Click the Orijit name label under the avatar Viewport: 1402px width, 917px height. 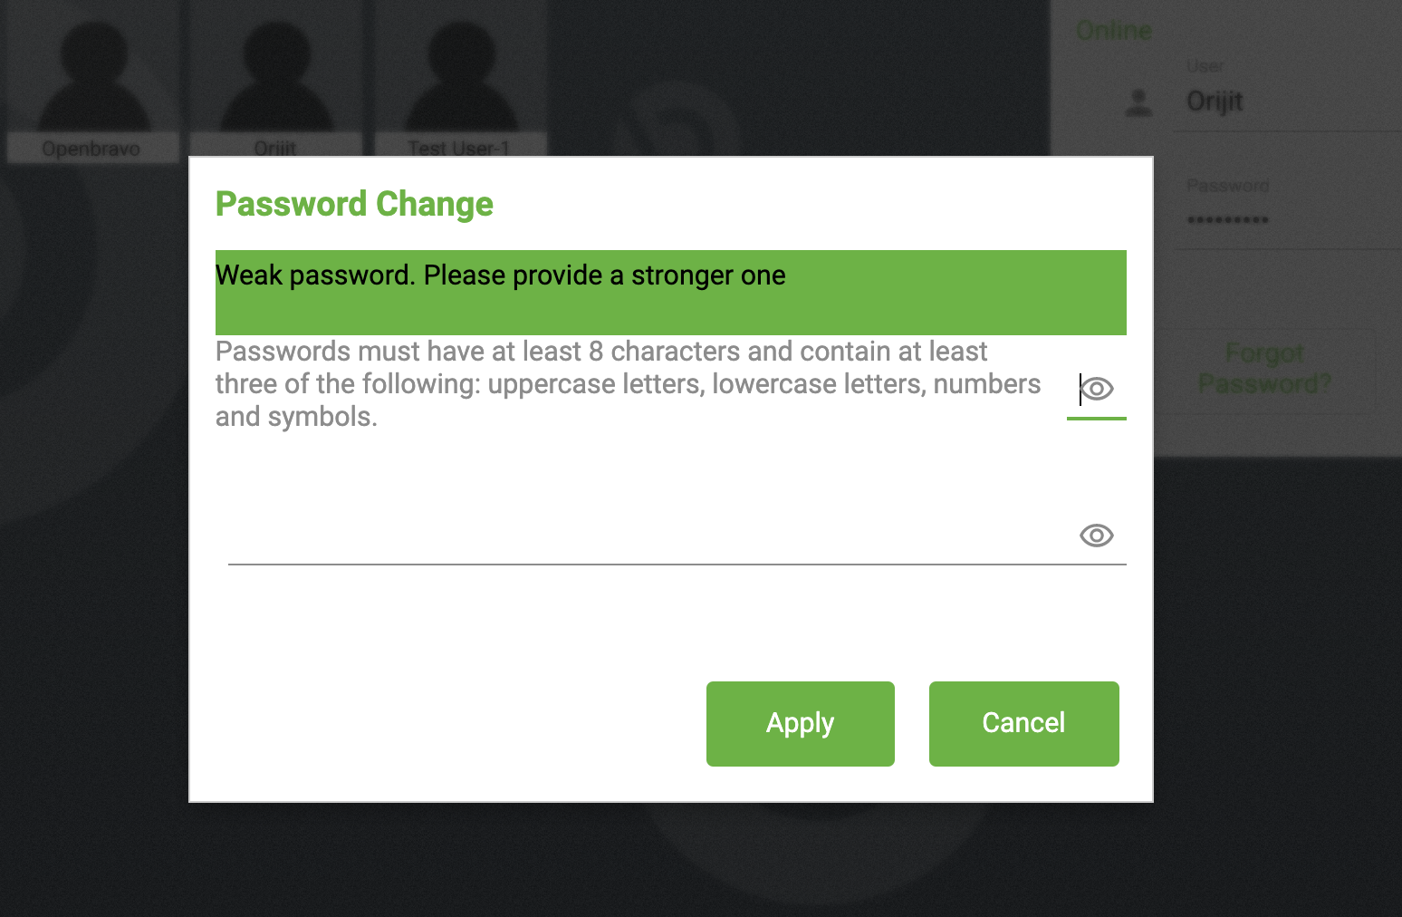(x=275, y=149)
